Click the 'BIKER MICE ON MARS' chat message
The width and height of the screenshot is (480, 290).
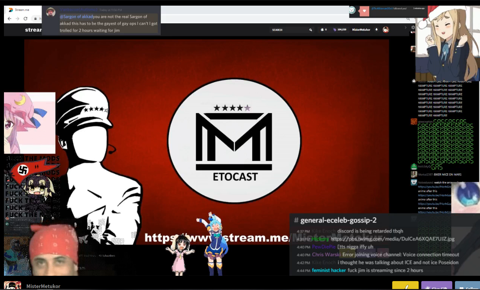point(448,174)
